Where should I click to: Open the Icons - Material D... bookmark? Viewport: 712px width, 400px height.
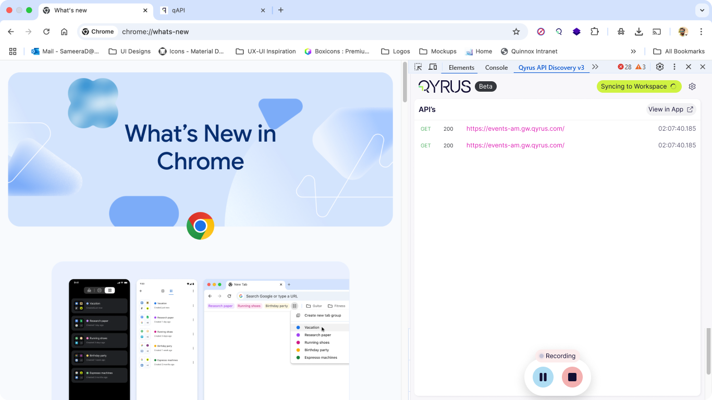pos(191,51)
